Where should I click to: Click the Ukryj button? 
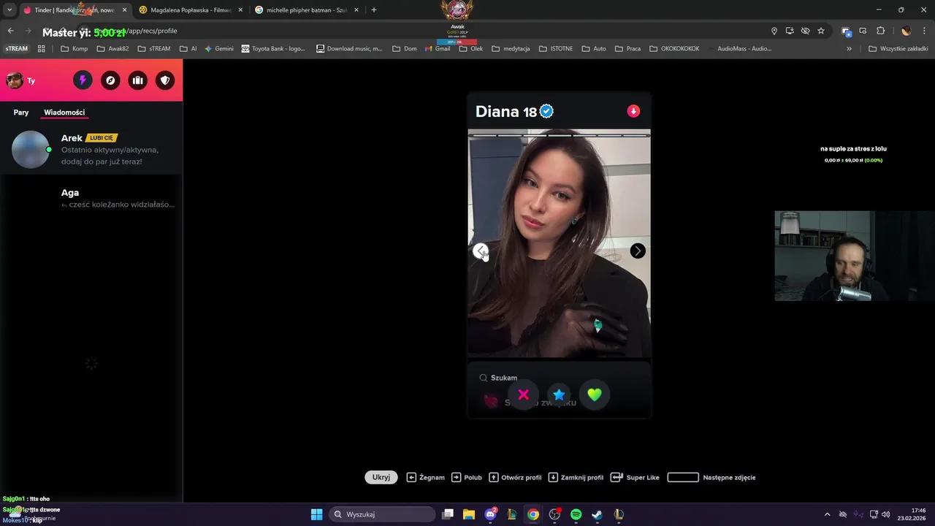tap(381, 477)
